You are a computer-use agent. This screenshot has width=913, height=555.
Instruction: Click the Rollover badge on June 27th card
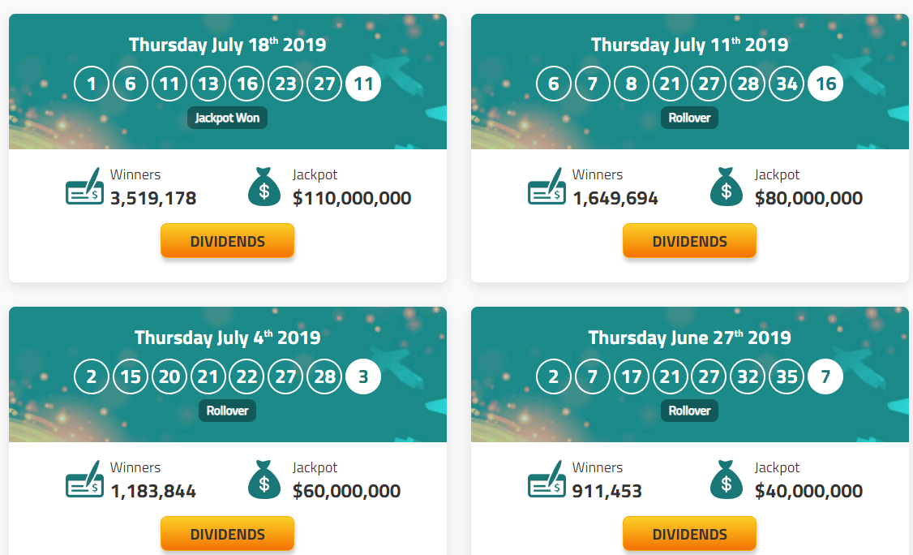point(689,411)
